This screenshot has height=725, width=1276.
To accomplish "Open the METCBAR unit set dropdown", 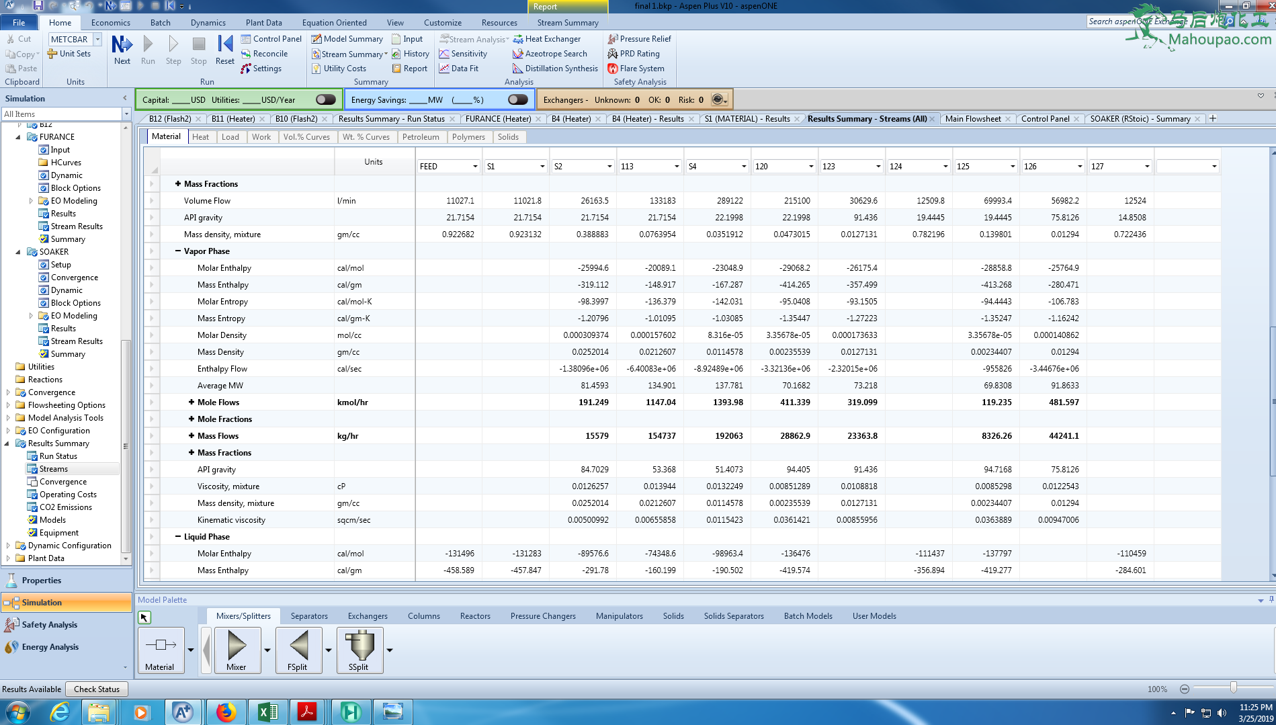I will coord(97,39).
